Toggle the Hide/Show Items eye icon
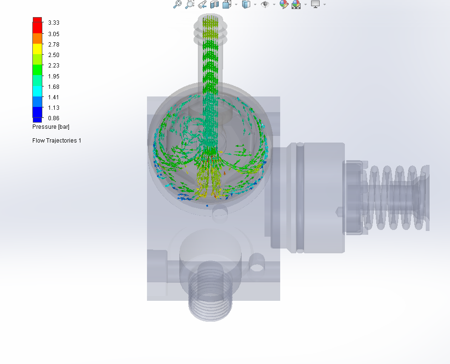Screen dimensions: 450x364 (x=265, y=5)
